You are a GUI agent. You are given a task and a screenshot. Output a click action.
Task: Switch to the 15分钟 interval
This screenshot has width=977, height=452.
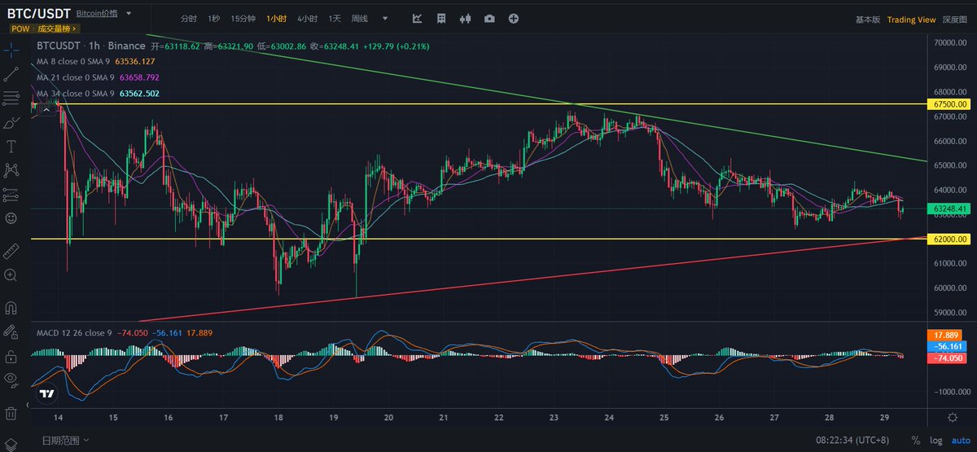coord(243,19)
